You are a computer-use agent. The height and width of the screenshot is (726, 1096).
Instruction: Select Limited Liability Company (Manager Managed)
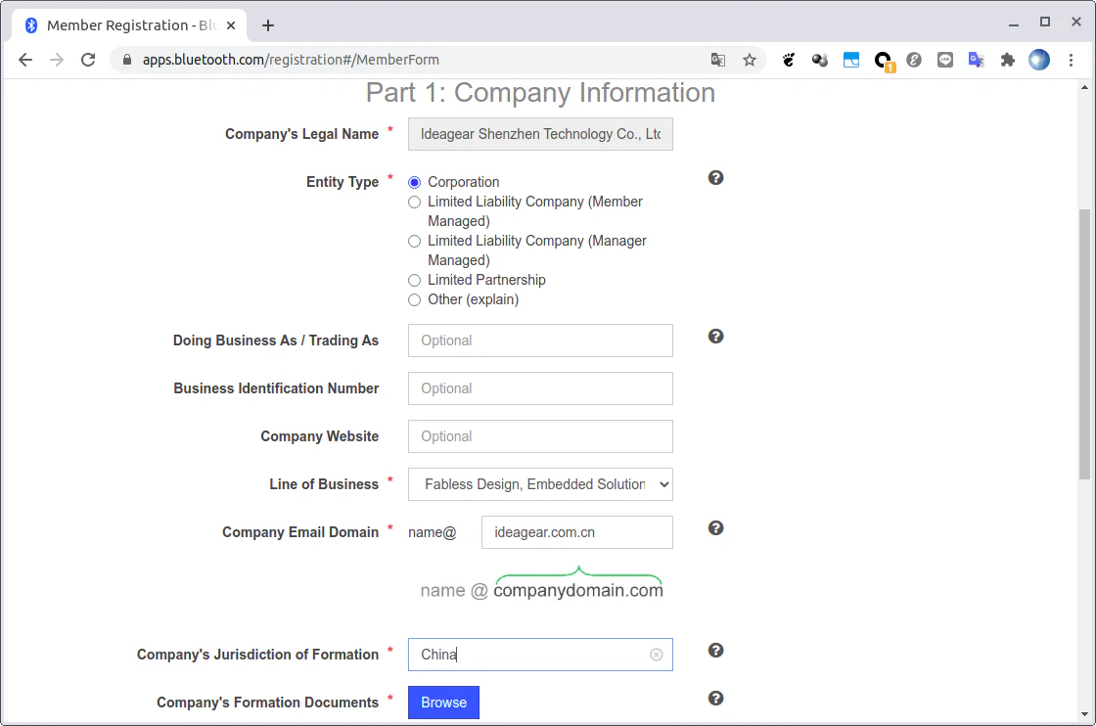coord(415,241)
